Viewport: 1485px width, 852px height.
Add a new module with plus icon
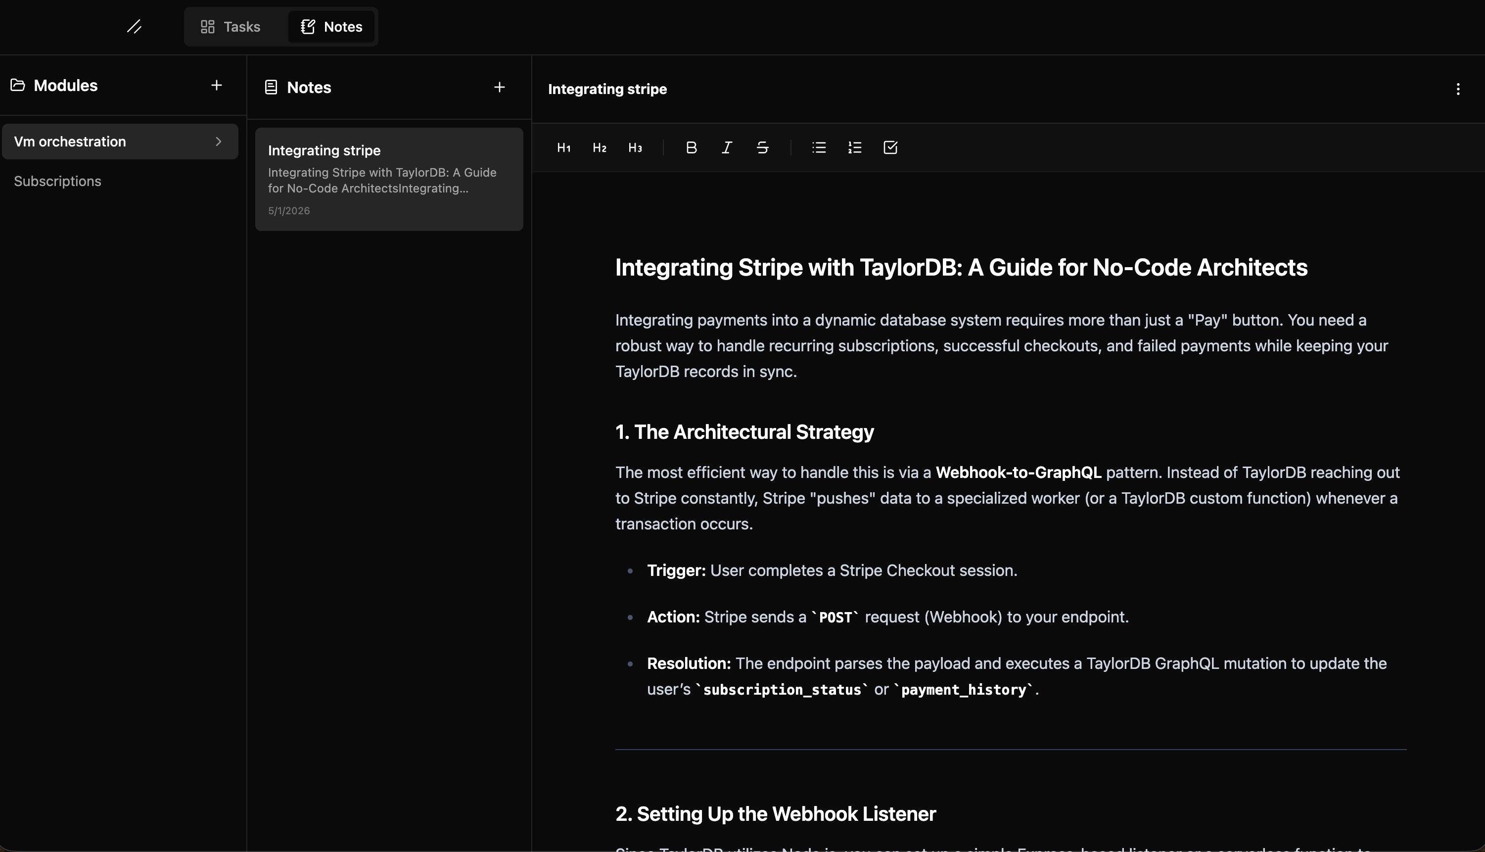(216, 86)
